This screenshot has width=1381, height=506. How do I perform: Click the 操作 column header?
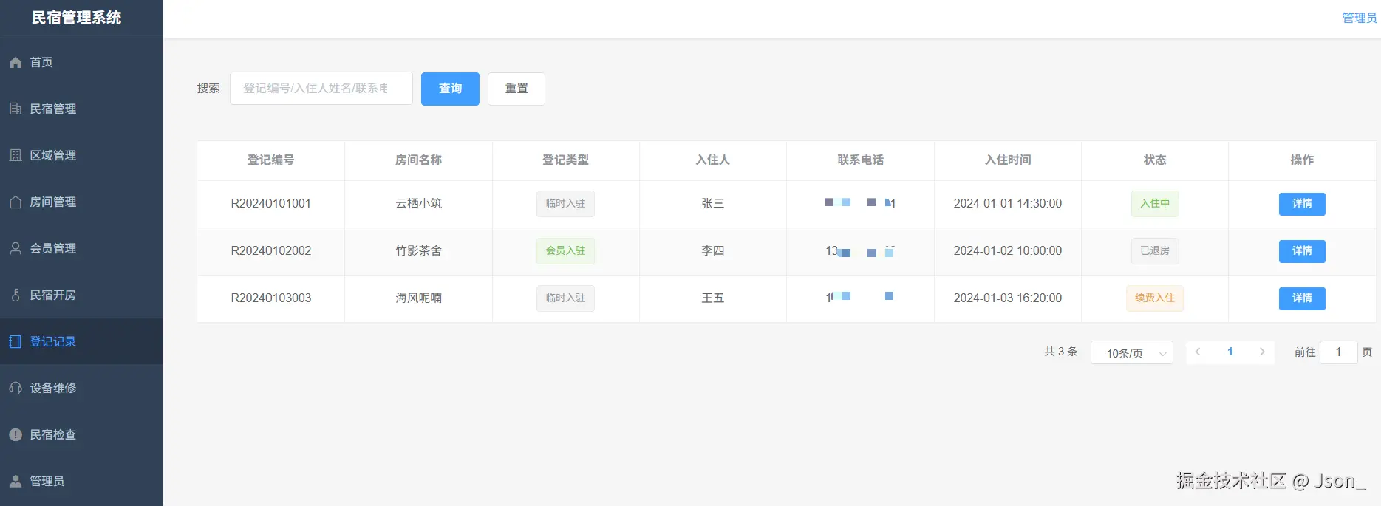coord(1302,160)
